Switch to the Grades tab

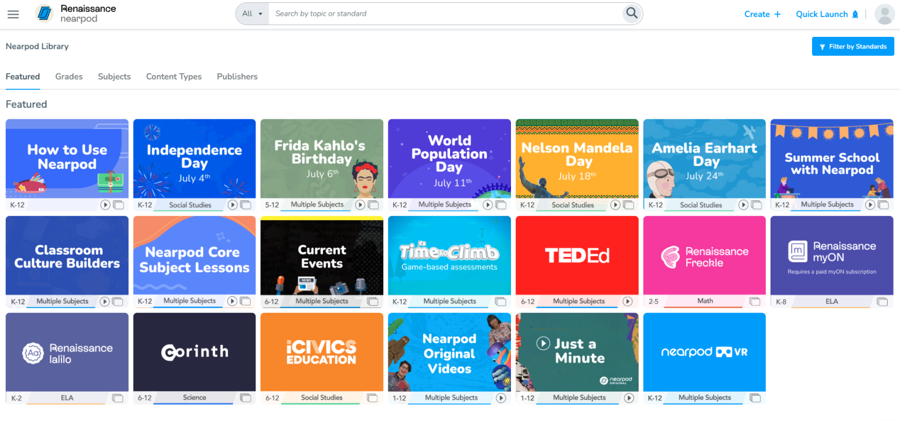[69, 76]
